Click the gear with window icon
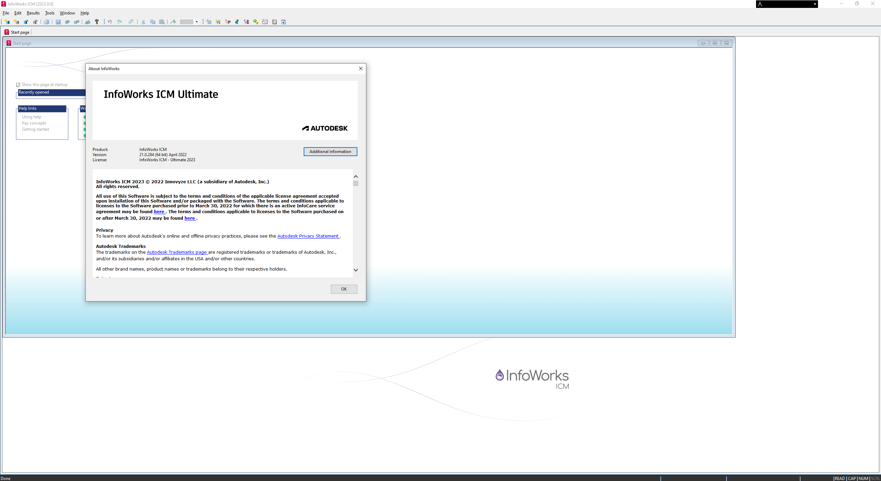The image size is (881, 481). [x=209, y=22]
